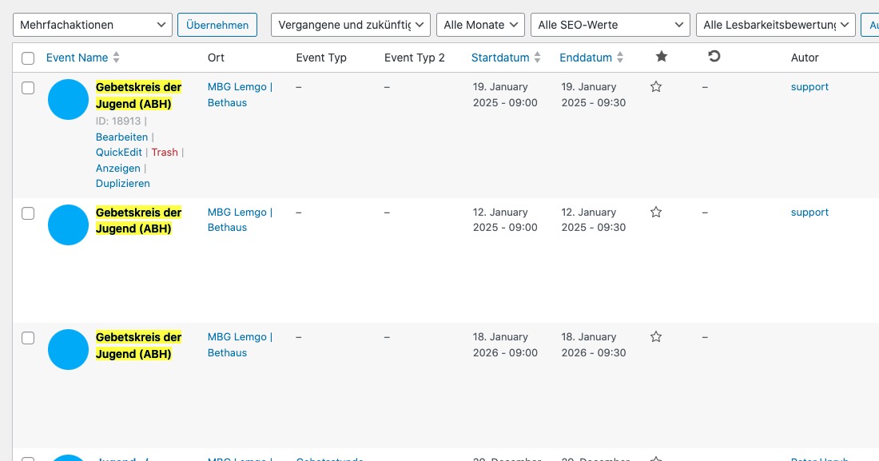
Task: Select checkbox for 19. January 2025 event
Action: (x=28, y=88)
